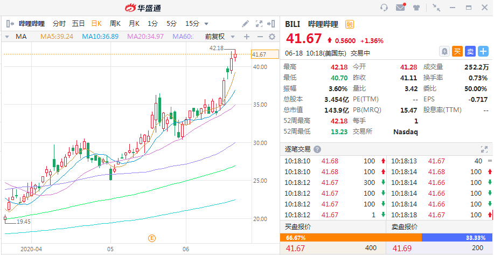The width and height of the screenshot is (494, 255).
Task: Switch to 15分 interval tab
Action: [192, 23]
